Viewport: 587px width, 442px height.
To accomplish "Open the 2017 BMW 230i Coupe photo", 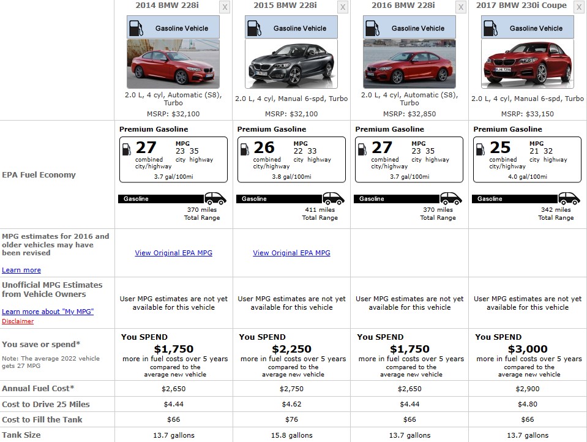I will (527, 64).
